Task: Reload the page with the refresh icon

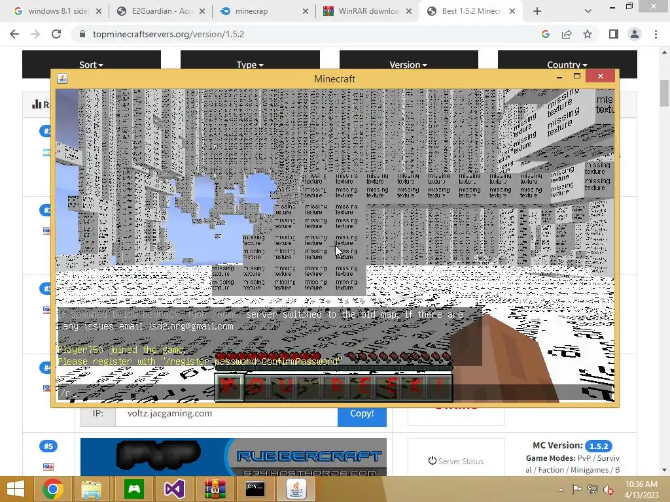Action: [x=56, y=34]
